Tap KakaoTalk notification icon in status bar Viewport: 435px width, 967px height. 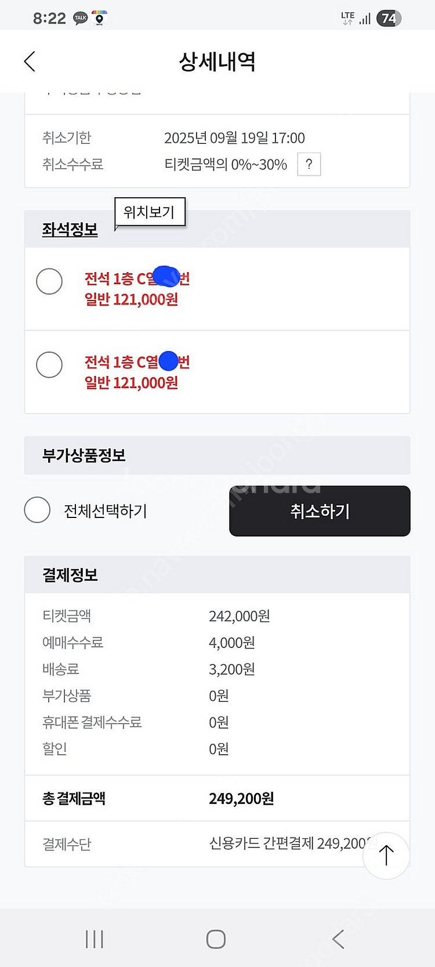(80, 18)
